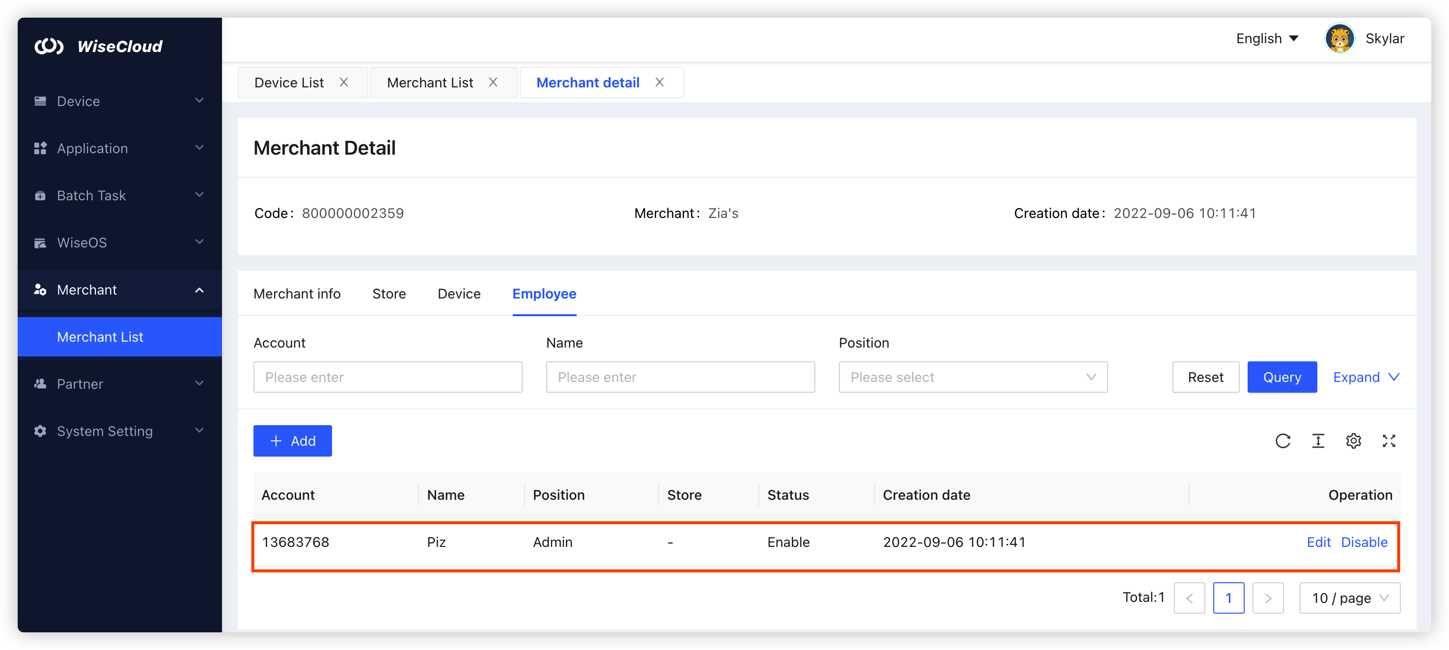Open the 10 / page size dropdown
Image resolution: width=1449 pixels, height=650 pixels.
pos(1349,597)
